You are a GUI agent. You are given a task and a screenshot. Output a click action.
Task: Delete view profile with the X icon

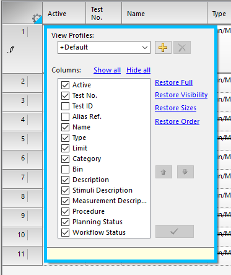coord(182,48)
